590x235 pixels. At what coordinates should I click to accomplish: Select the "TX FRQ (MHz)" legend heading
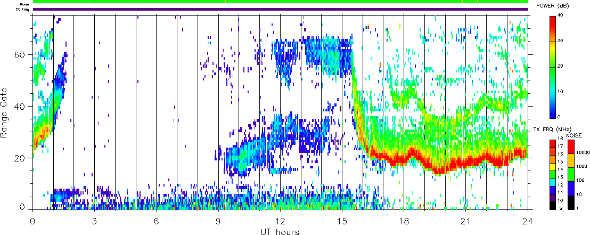coord(552,129)
